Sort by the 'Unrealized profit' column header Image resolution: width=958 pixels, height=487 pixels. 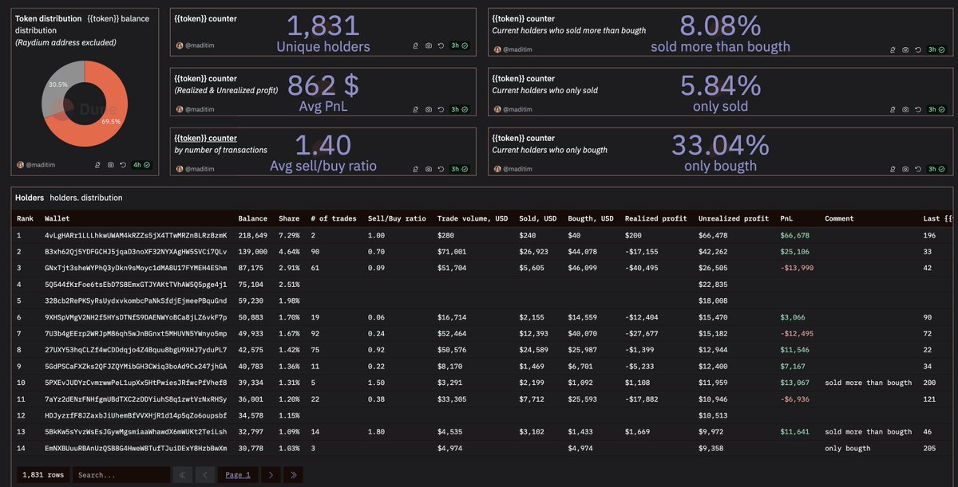click(734, 218)
